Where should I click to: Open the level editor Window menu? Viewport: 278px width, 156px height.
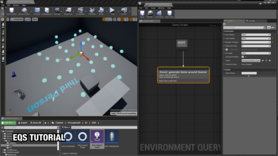[16, 5]
